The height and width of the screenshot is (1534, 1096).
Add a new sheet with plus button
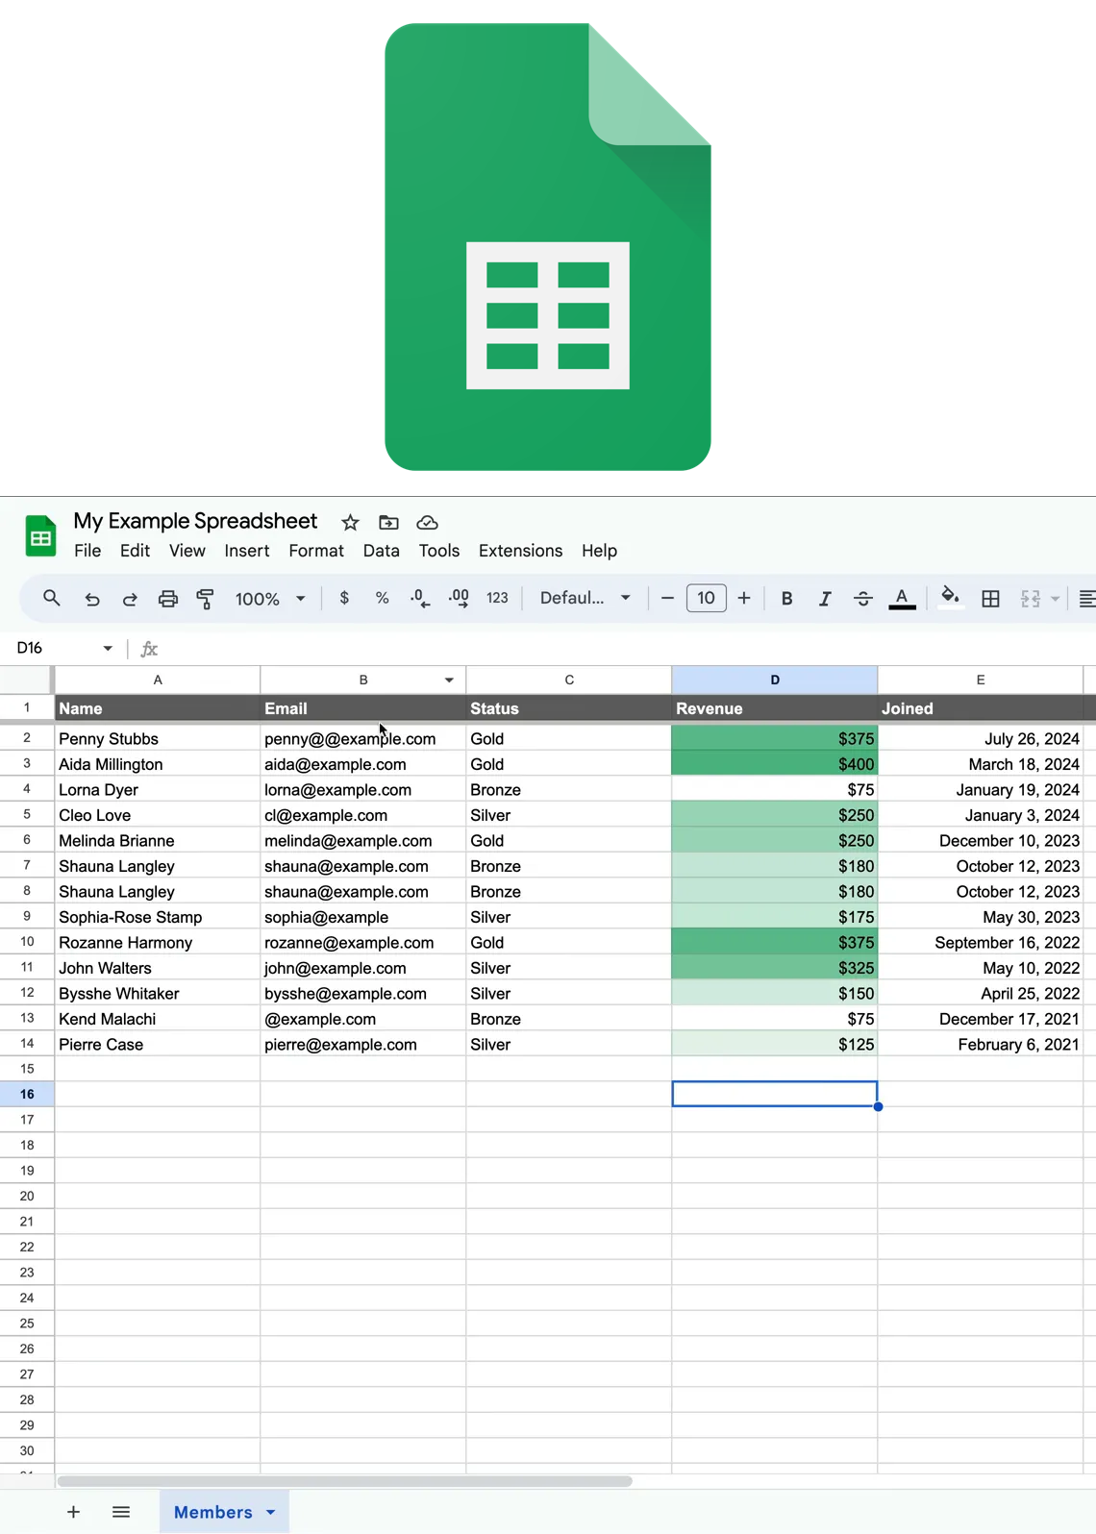(x=73, y=1512)
